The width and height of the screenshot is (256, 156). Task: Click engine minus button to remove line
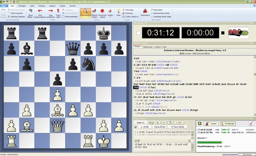tap(164, 123)
